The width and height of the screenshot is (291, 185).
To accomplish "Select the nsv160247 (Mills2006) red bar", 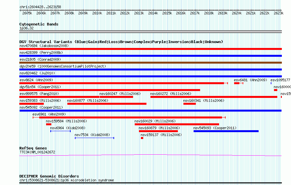I will tap(116, 97).
